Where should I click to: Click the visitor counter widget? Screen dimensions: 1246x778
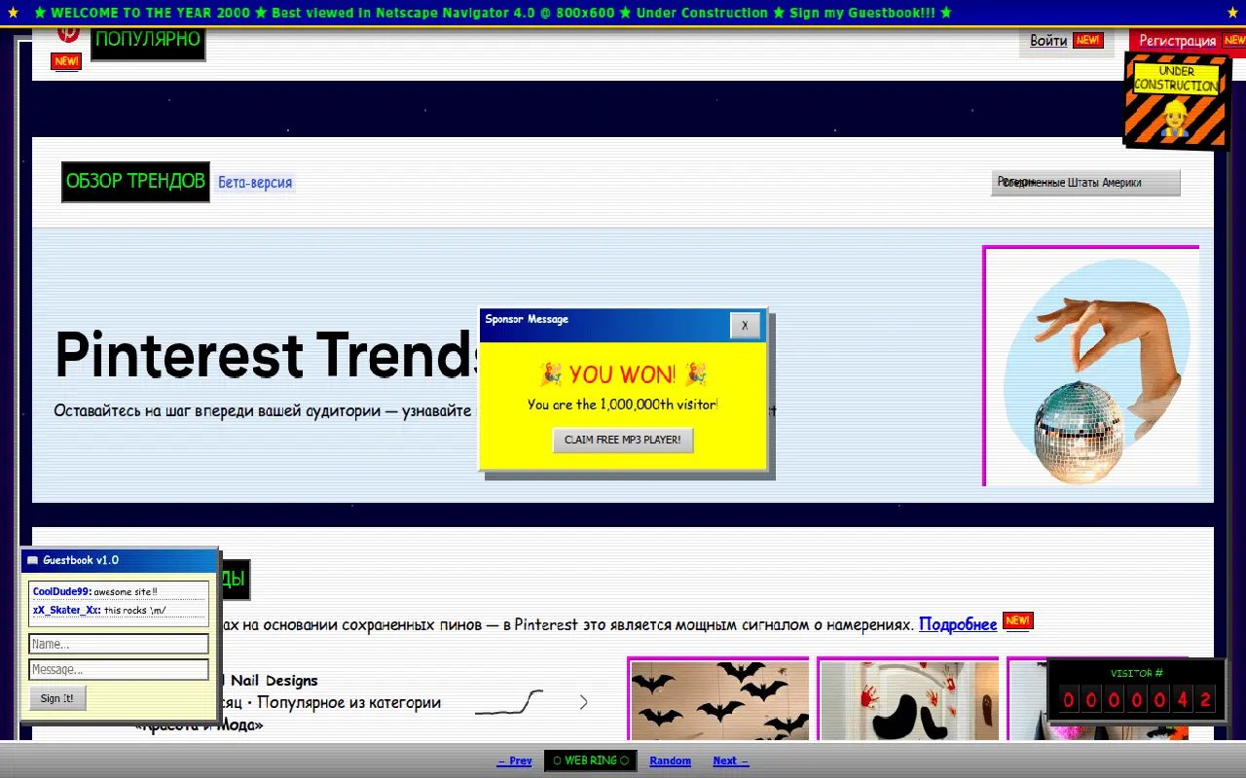(x=1137, y=690)
